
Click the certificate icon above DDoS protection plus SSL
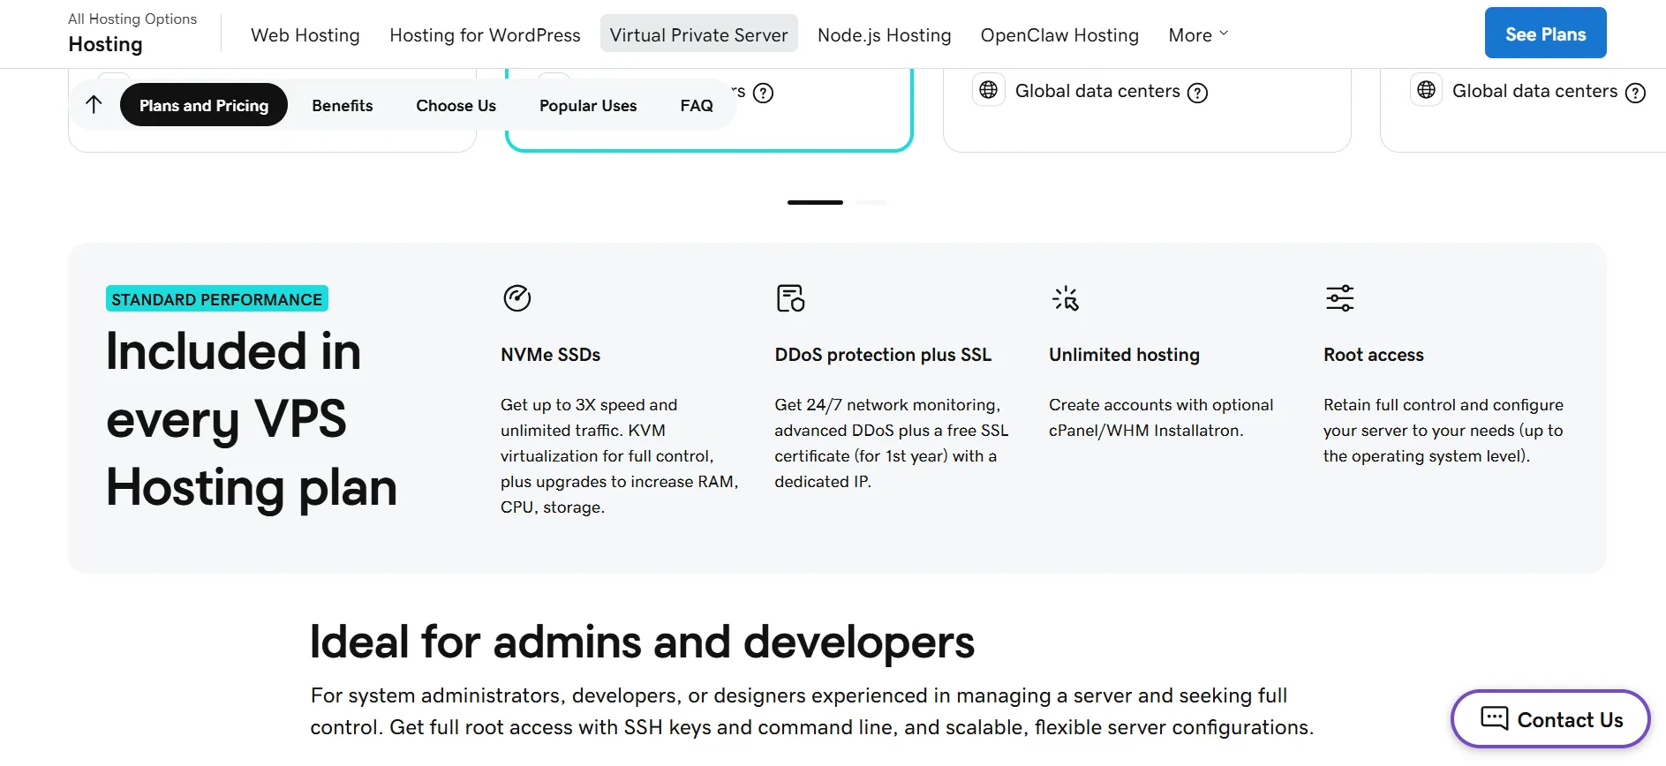[x=790, y=298]
